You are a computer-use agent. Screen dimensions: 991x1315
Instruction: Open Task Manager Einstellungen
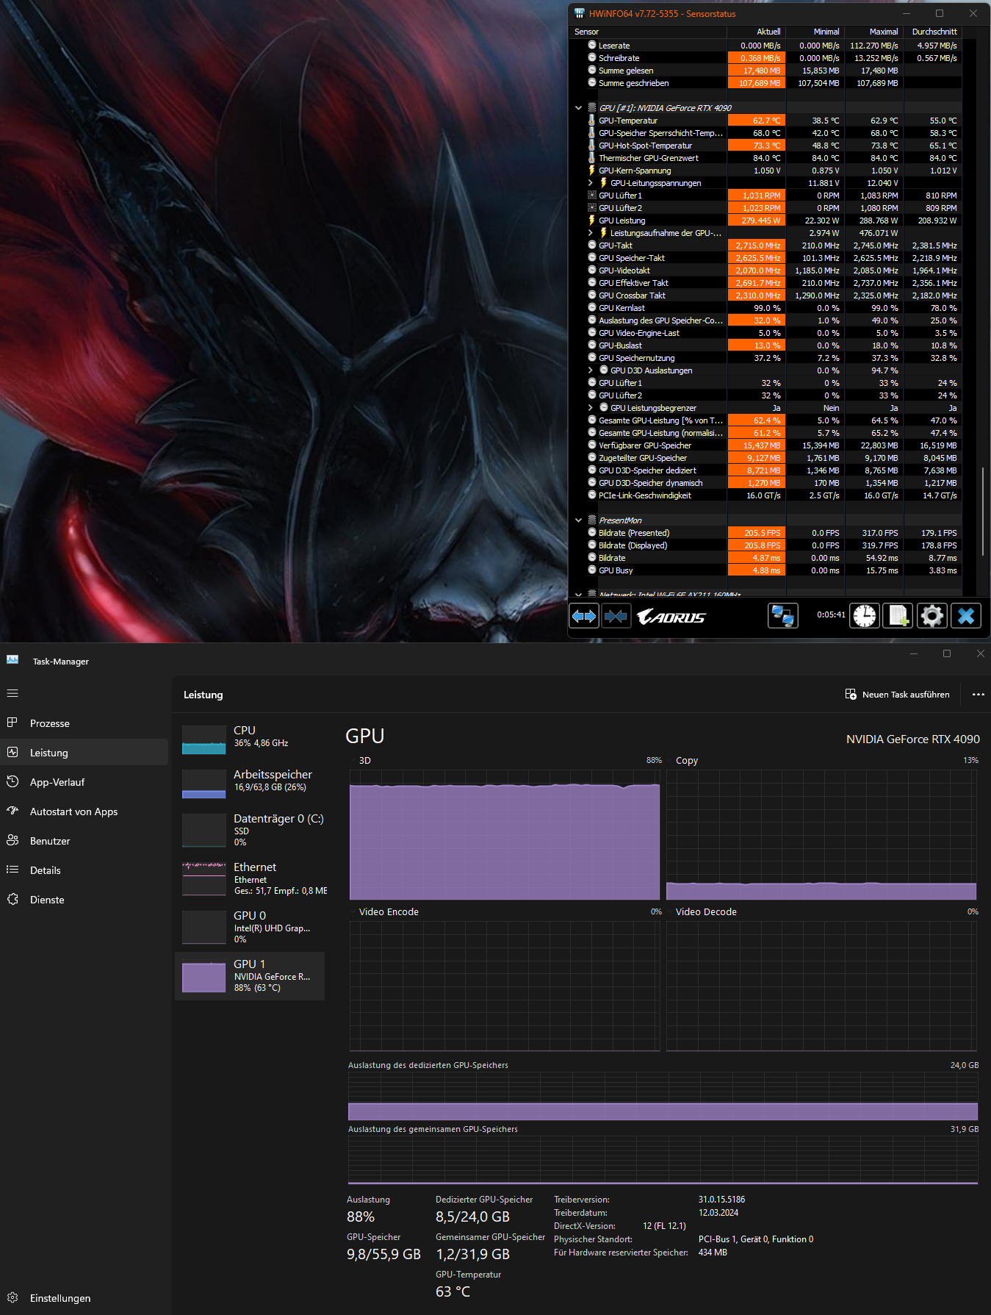pyautogui.click(x=84, y=1298)
